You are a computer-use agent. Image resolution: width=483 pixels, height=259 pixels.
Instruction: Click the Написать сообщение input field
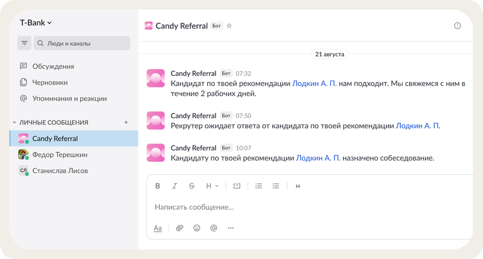(x=296, y=207)
